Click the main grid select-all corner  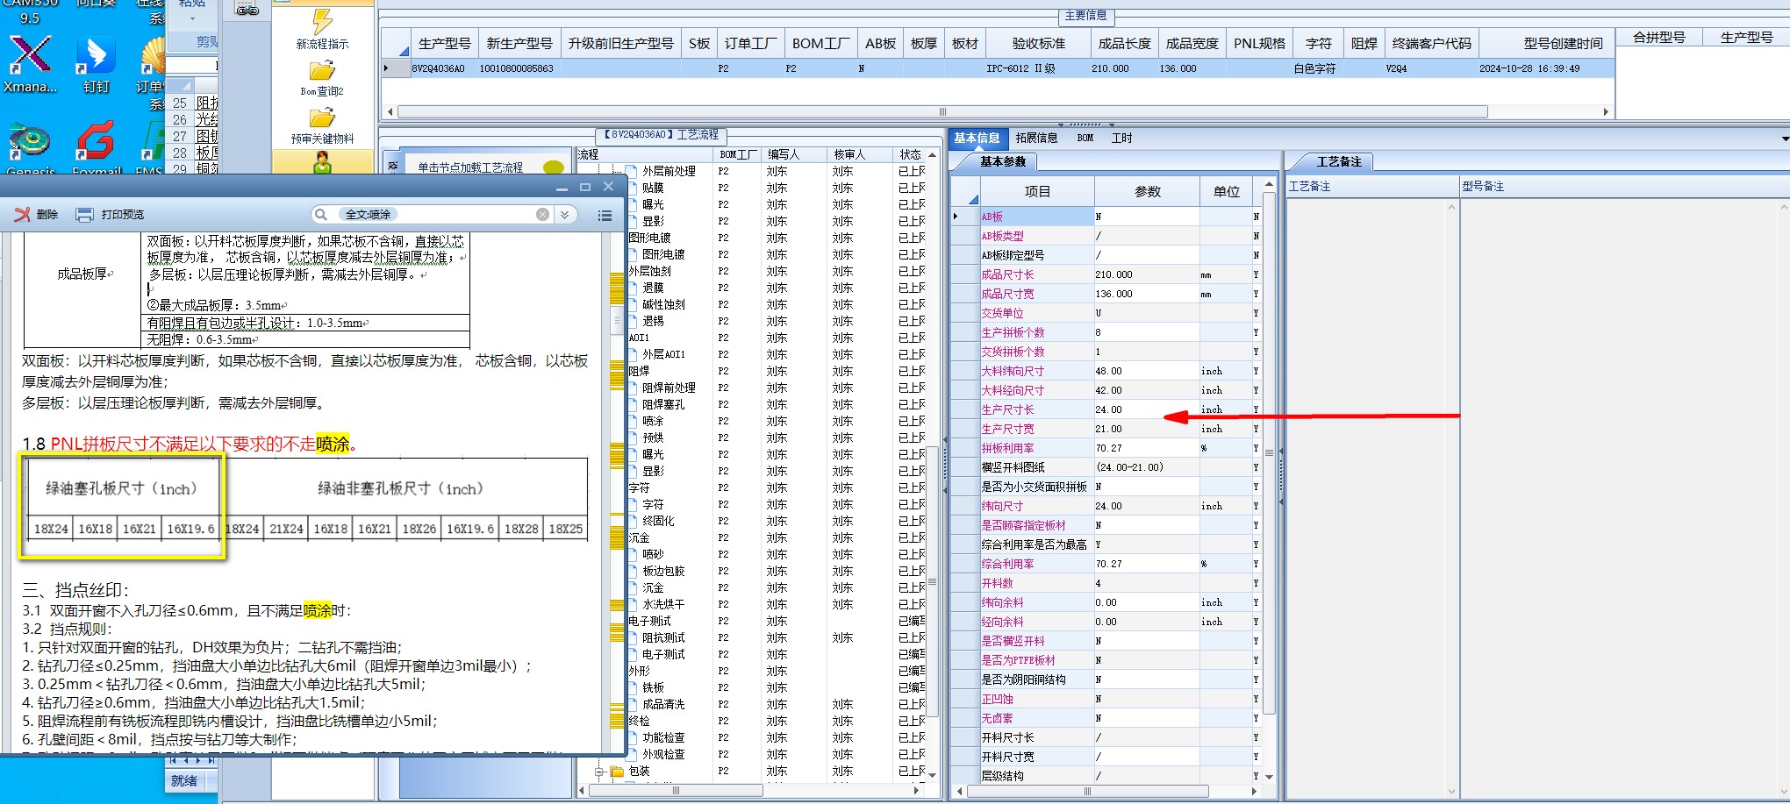(397, 44)
